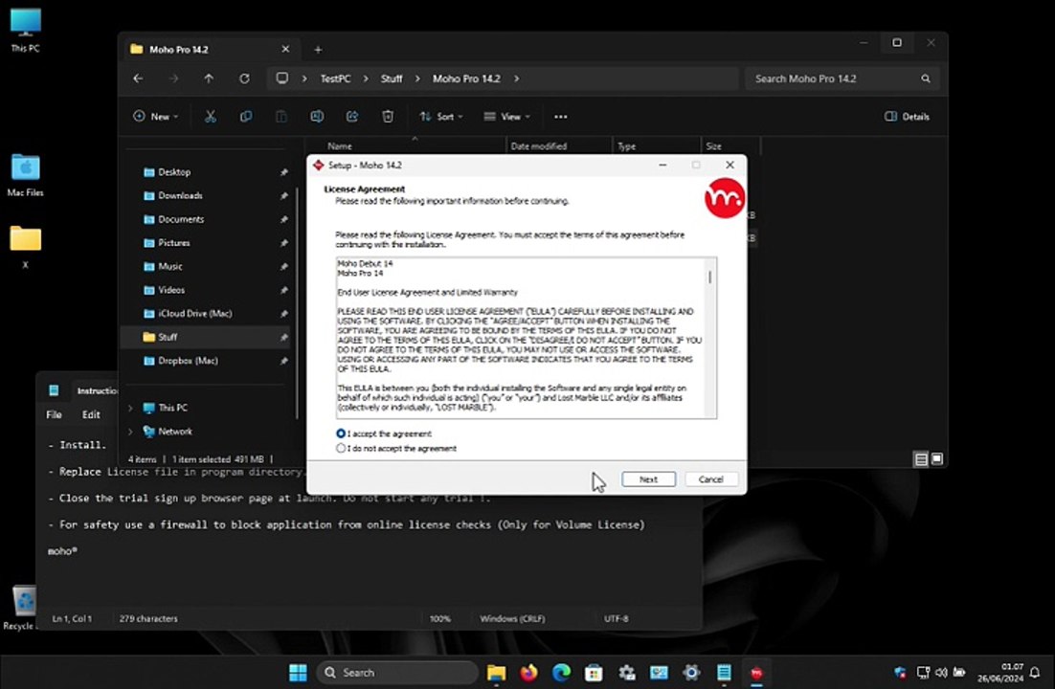Toggle the Details pane button

(x=907, y=117)
